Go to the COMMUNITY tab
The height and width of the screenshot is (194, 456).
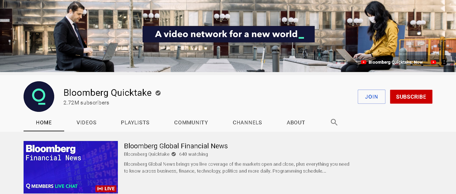(191, 123)
